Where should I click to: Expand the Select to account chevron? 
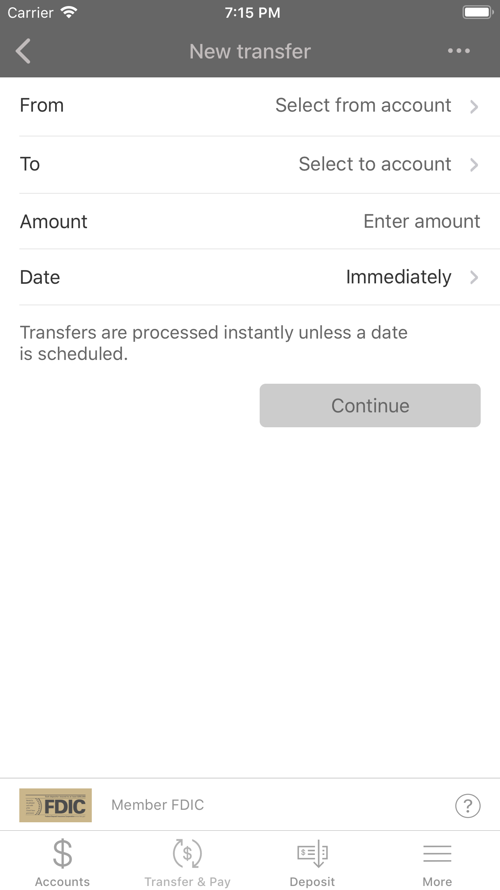point(474,164)
